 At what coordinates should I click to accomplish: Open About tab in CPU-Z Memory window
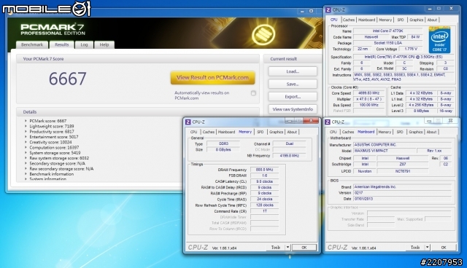click(292, 132)
